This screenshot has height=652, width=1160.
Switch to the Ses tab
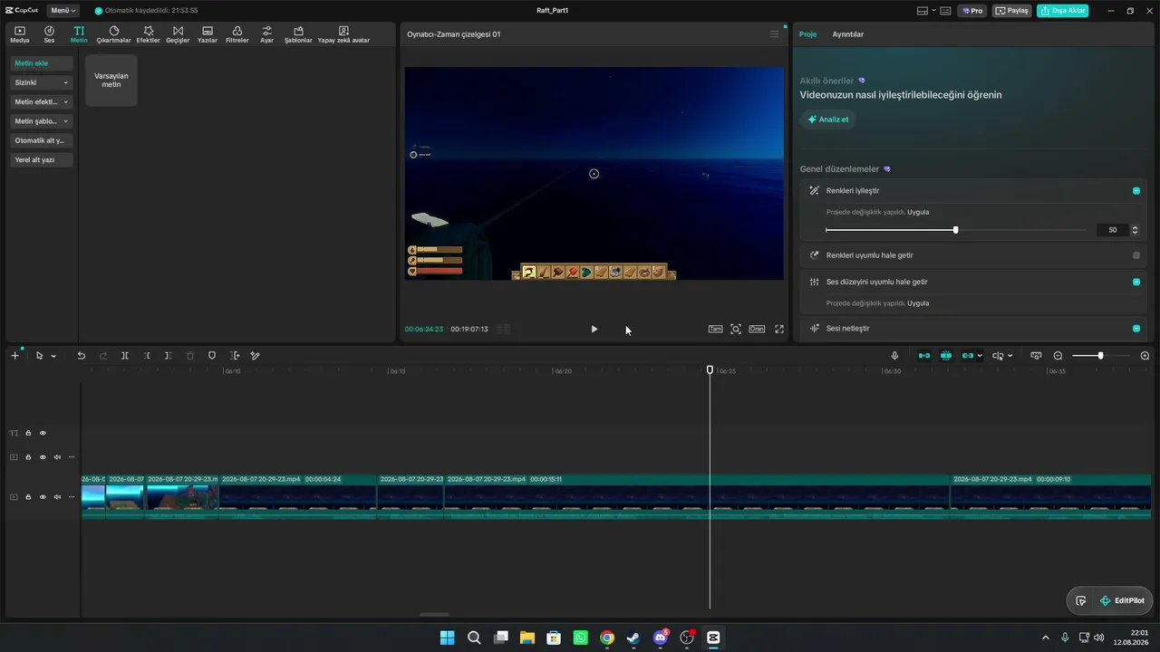[49, 34]
